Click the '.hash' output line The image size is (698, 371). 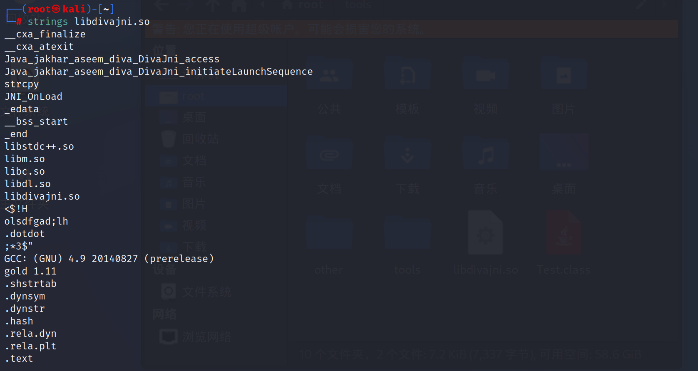pos(19,321)
